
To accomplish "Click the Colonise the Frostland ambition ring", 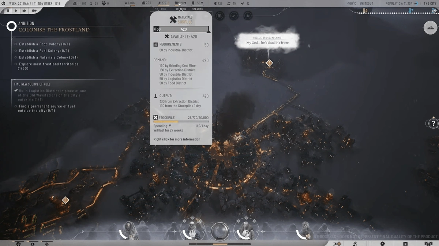I will pos(12,26).
